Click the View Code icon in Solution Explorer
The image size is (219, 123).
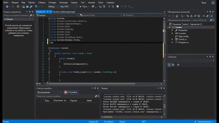[204, 16]
